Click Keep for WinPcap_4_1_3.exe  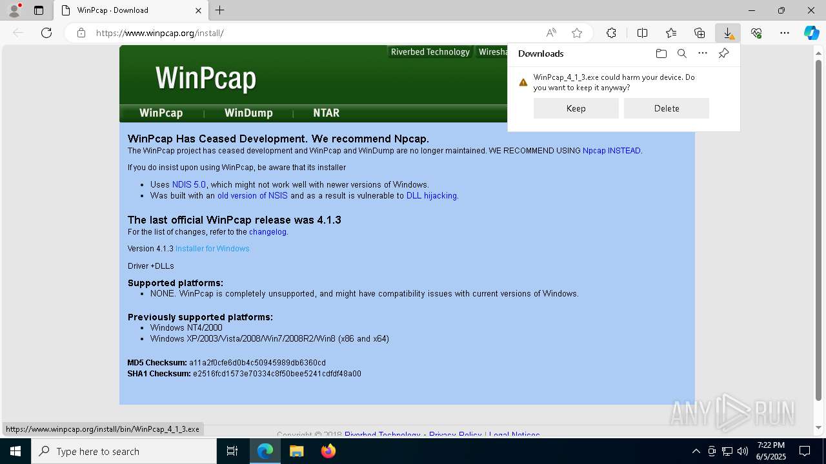tap(576, 108)
